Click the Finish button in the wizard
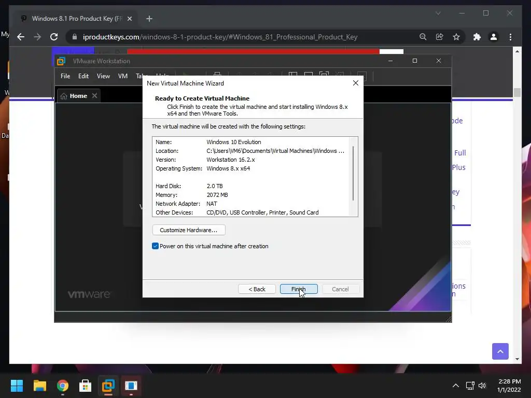Screen dimensions: 531x398 pyautogui.click(x=299, y=289)
